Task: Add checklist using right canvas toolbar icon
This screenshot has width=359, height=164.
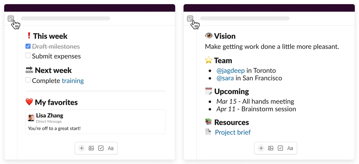Action: (280, 148)
